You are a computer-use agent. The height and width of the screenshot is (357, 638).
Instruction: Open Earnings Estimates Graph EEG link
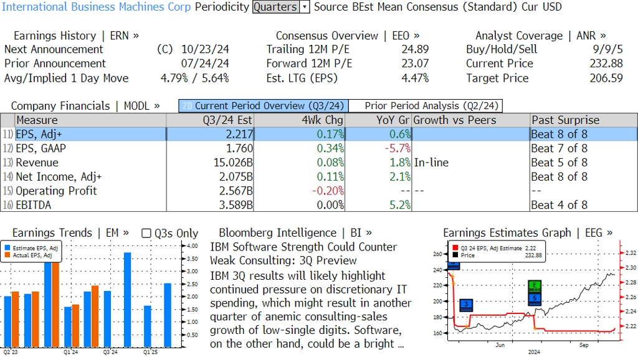pyautogui.click(x=527, y=233)
